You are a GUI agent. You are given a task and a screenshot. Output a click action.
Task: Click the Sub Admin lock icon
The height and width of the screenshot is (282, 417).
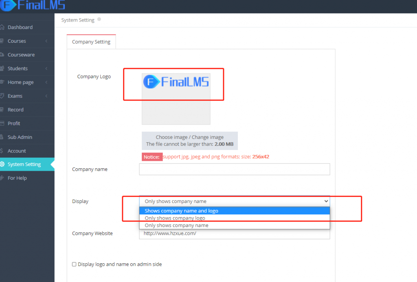point(2,137)
